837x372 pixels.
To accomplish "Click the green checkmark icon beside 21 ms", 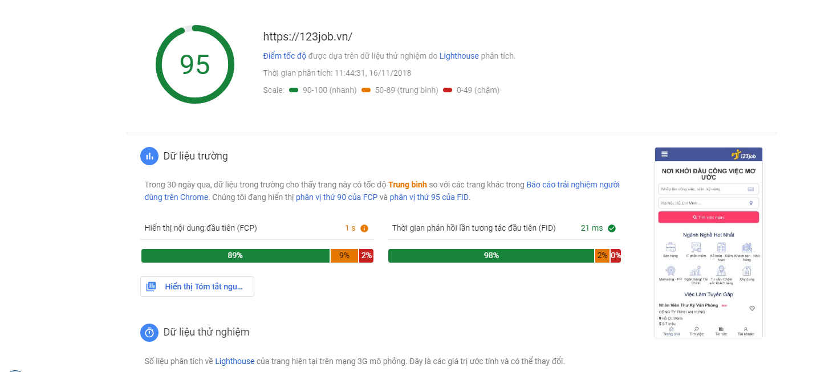I will [x=612, y=228].
